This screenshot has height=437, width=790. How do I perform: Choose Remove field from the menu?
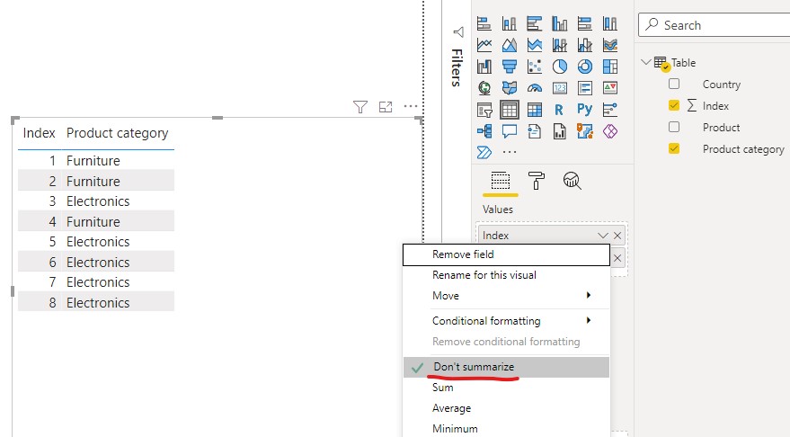click(x=506, y=254)
